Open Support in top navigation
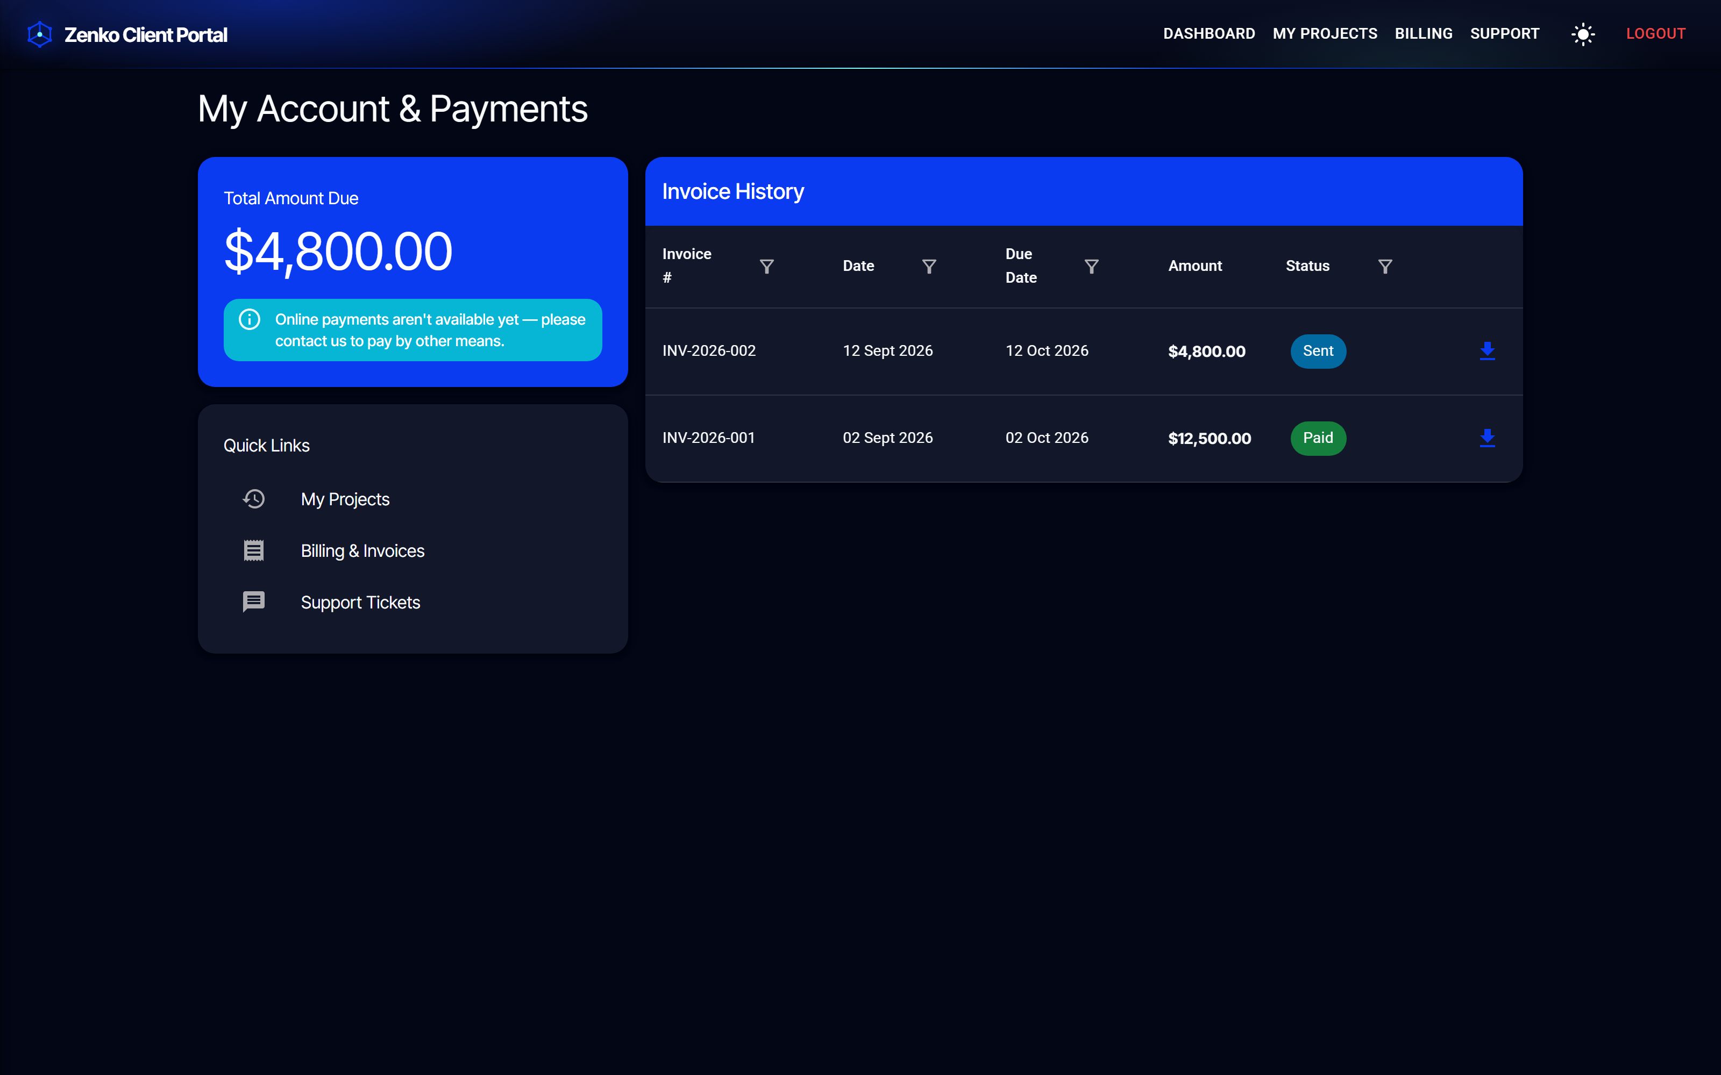 pyautogui.click(x=1505, y=33)
